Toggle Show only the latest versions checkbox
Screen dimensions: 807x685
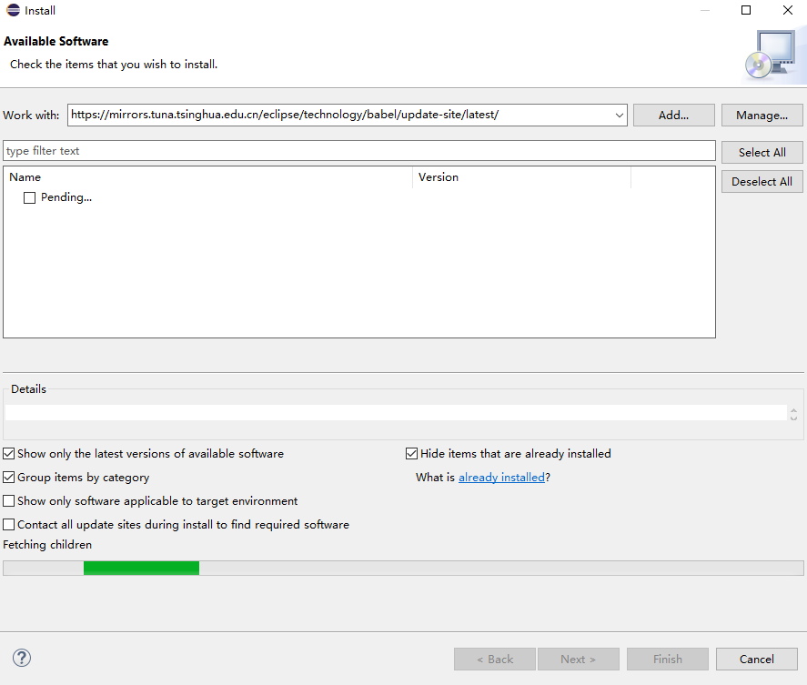click(x=9, y=453)
